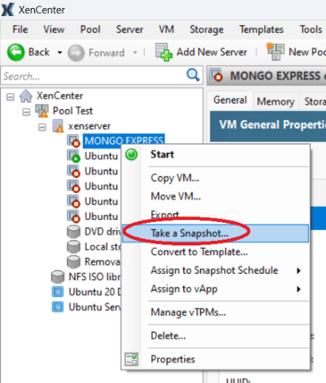Click the xenserver host icon

(58, 126)
